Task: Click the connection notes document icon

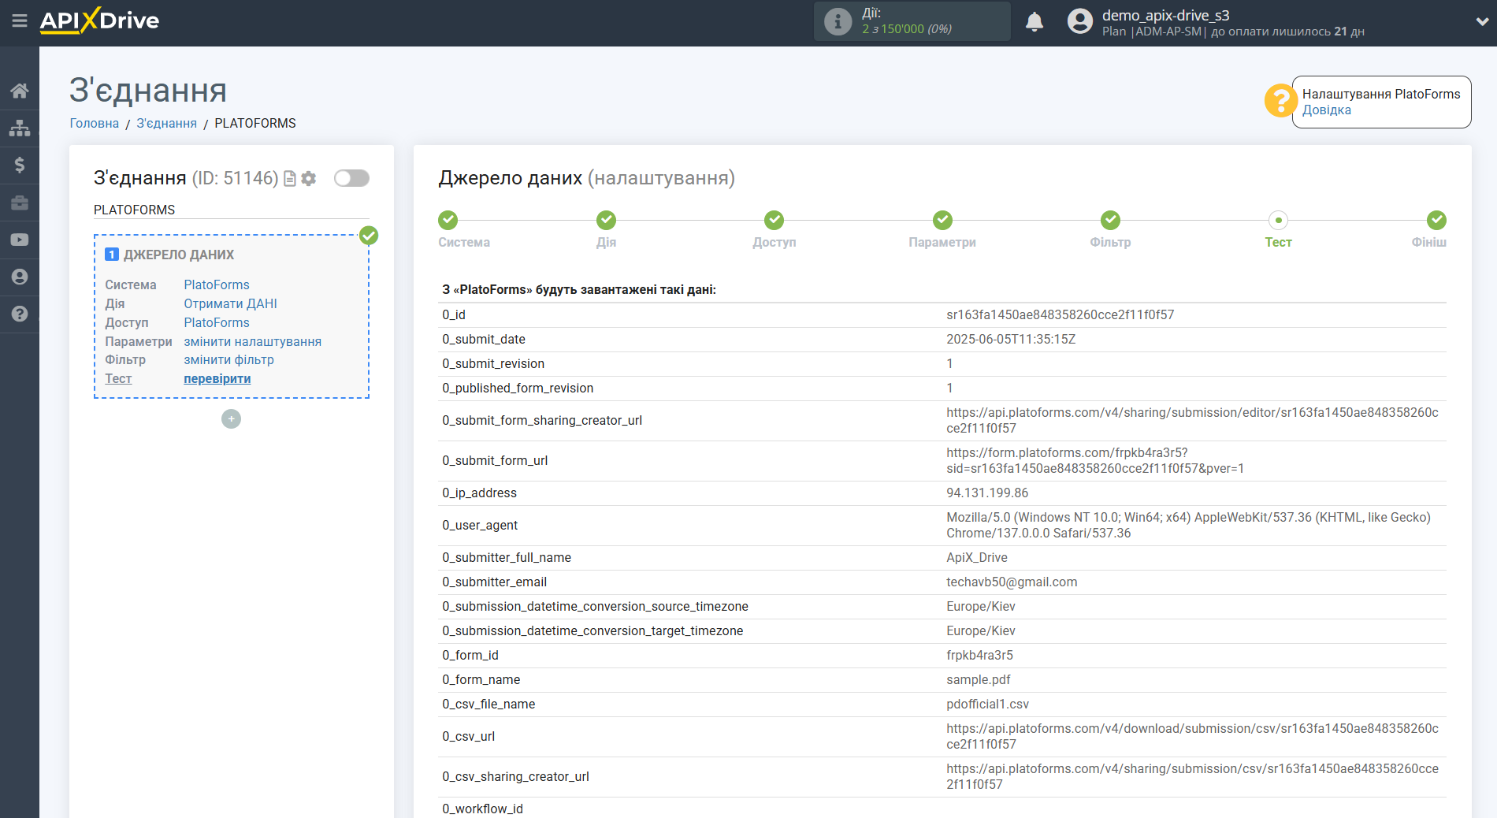Action: click(290, 179)
